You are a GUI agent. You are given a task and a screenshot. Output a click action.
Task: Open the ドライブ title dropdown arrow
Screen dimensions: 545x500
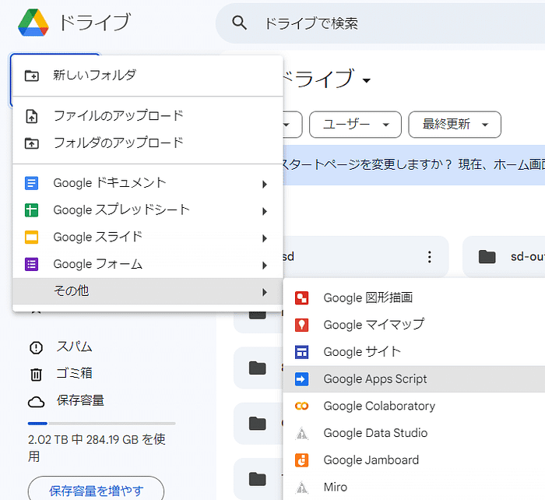(x=367, y=81)
